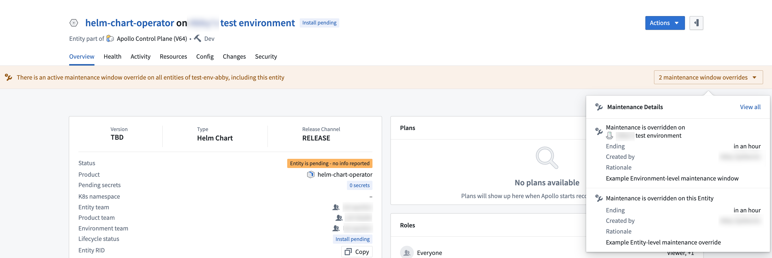Image resolution: width=772 pixels, height=258 pixels.
Task: Switch to the Config tab
Action: [x=205, y=57]
